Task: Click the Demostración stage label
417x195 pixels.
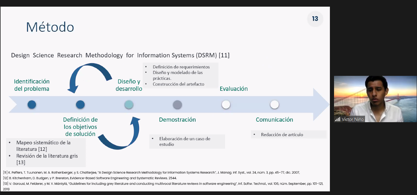Action: click(x=177, y=119)
